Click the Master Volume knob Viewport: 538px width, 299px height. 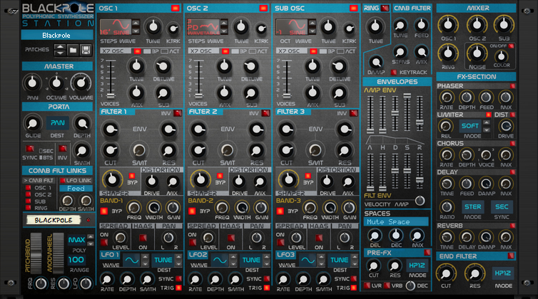[x=81, y=83]
